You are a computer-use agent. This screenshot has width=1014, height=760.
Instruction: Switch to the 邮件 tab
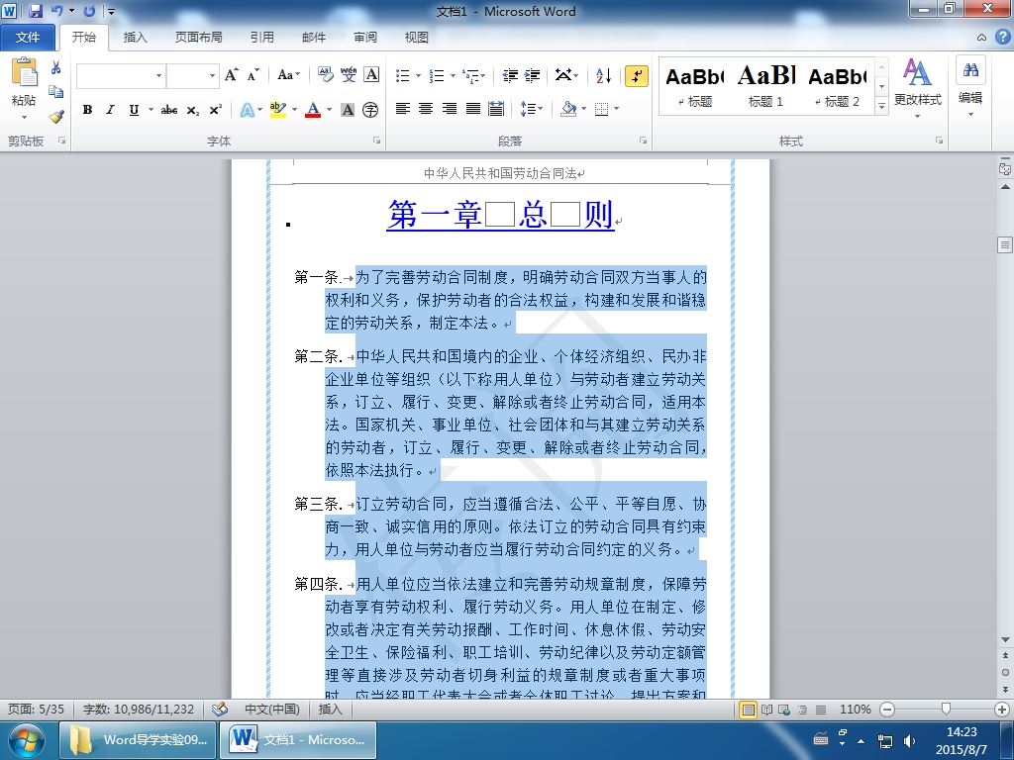click(x=314, y=38)
